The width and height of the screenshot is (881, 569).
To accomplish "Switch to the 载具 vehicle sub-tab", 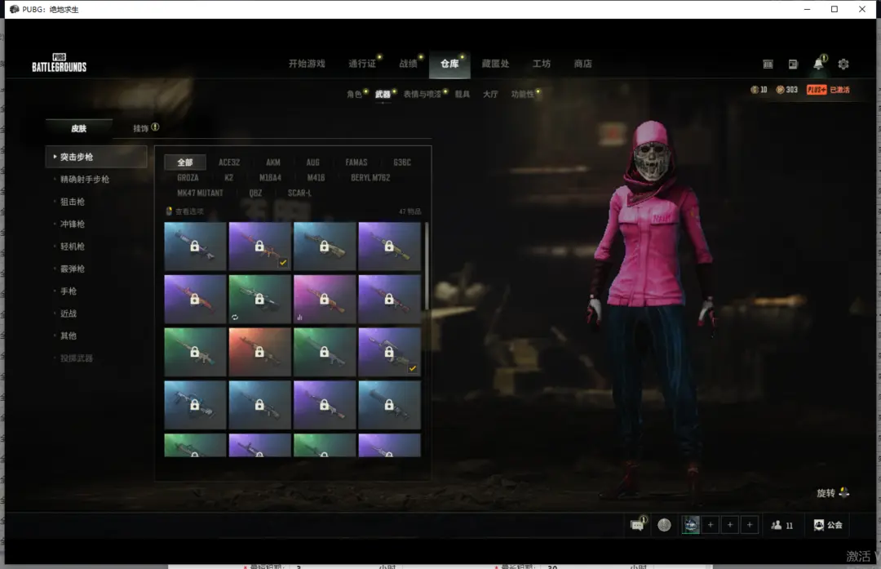I will [463, 94].
